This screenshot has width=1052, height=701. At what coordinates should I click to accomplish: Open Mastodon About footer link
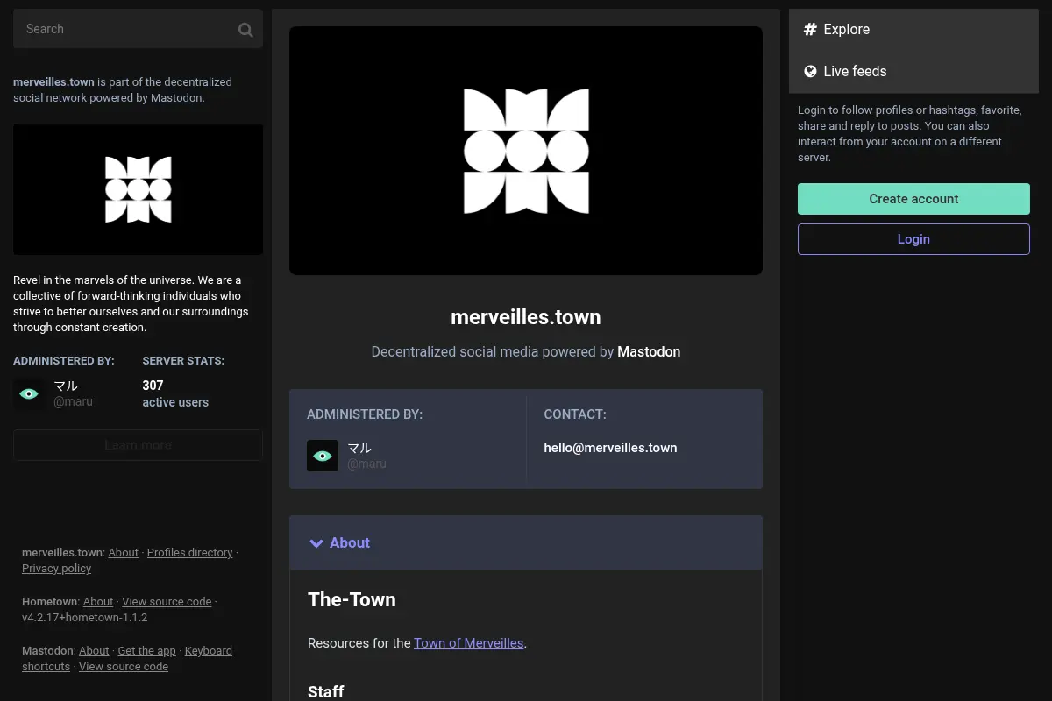point(94,651)
